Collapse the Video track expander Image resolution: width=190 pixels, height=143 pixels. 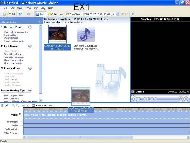click(x=20, y=114)
